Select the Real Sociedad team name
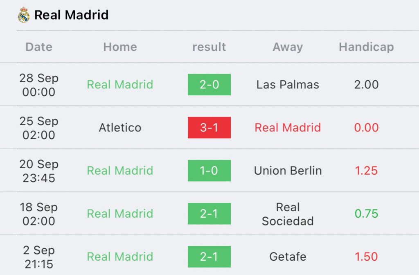419x275 pixels. coord(288,214)
